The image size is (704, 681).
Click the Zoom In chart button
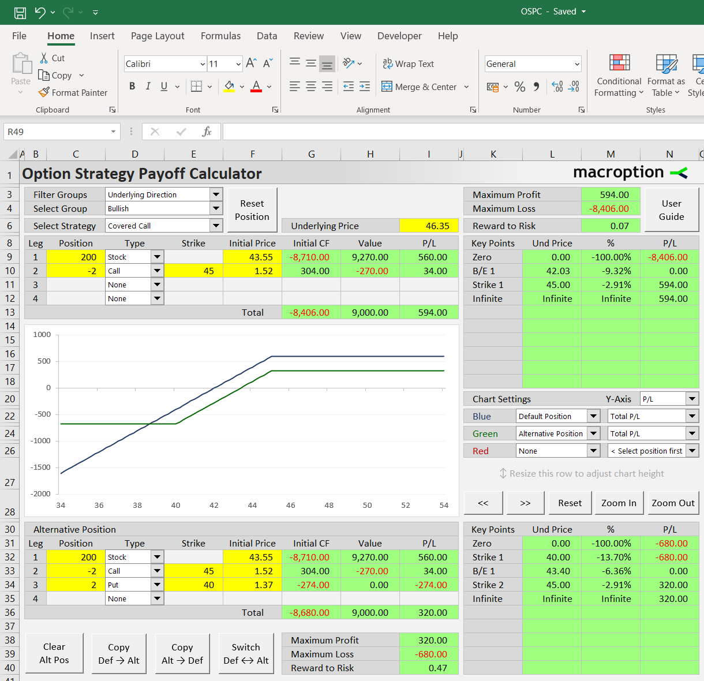pyautogui.click(x=619, y=503)
